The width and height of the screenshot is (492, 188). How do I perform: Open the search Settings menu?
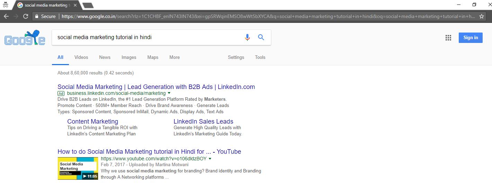(x=236, y=57)
